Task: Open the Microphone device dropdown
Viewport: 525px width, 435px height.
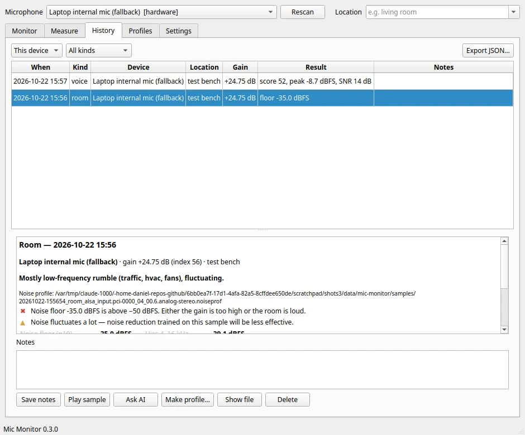Action: (161, 12)
